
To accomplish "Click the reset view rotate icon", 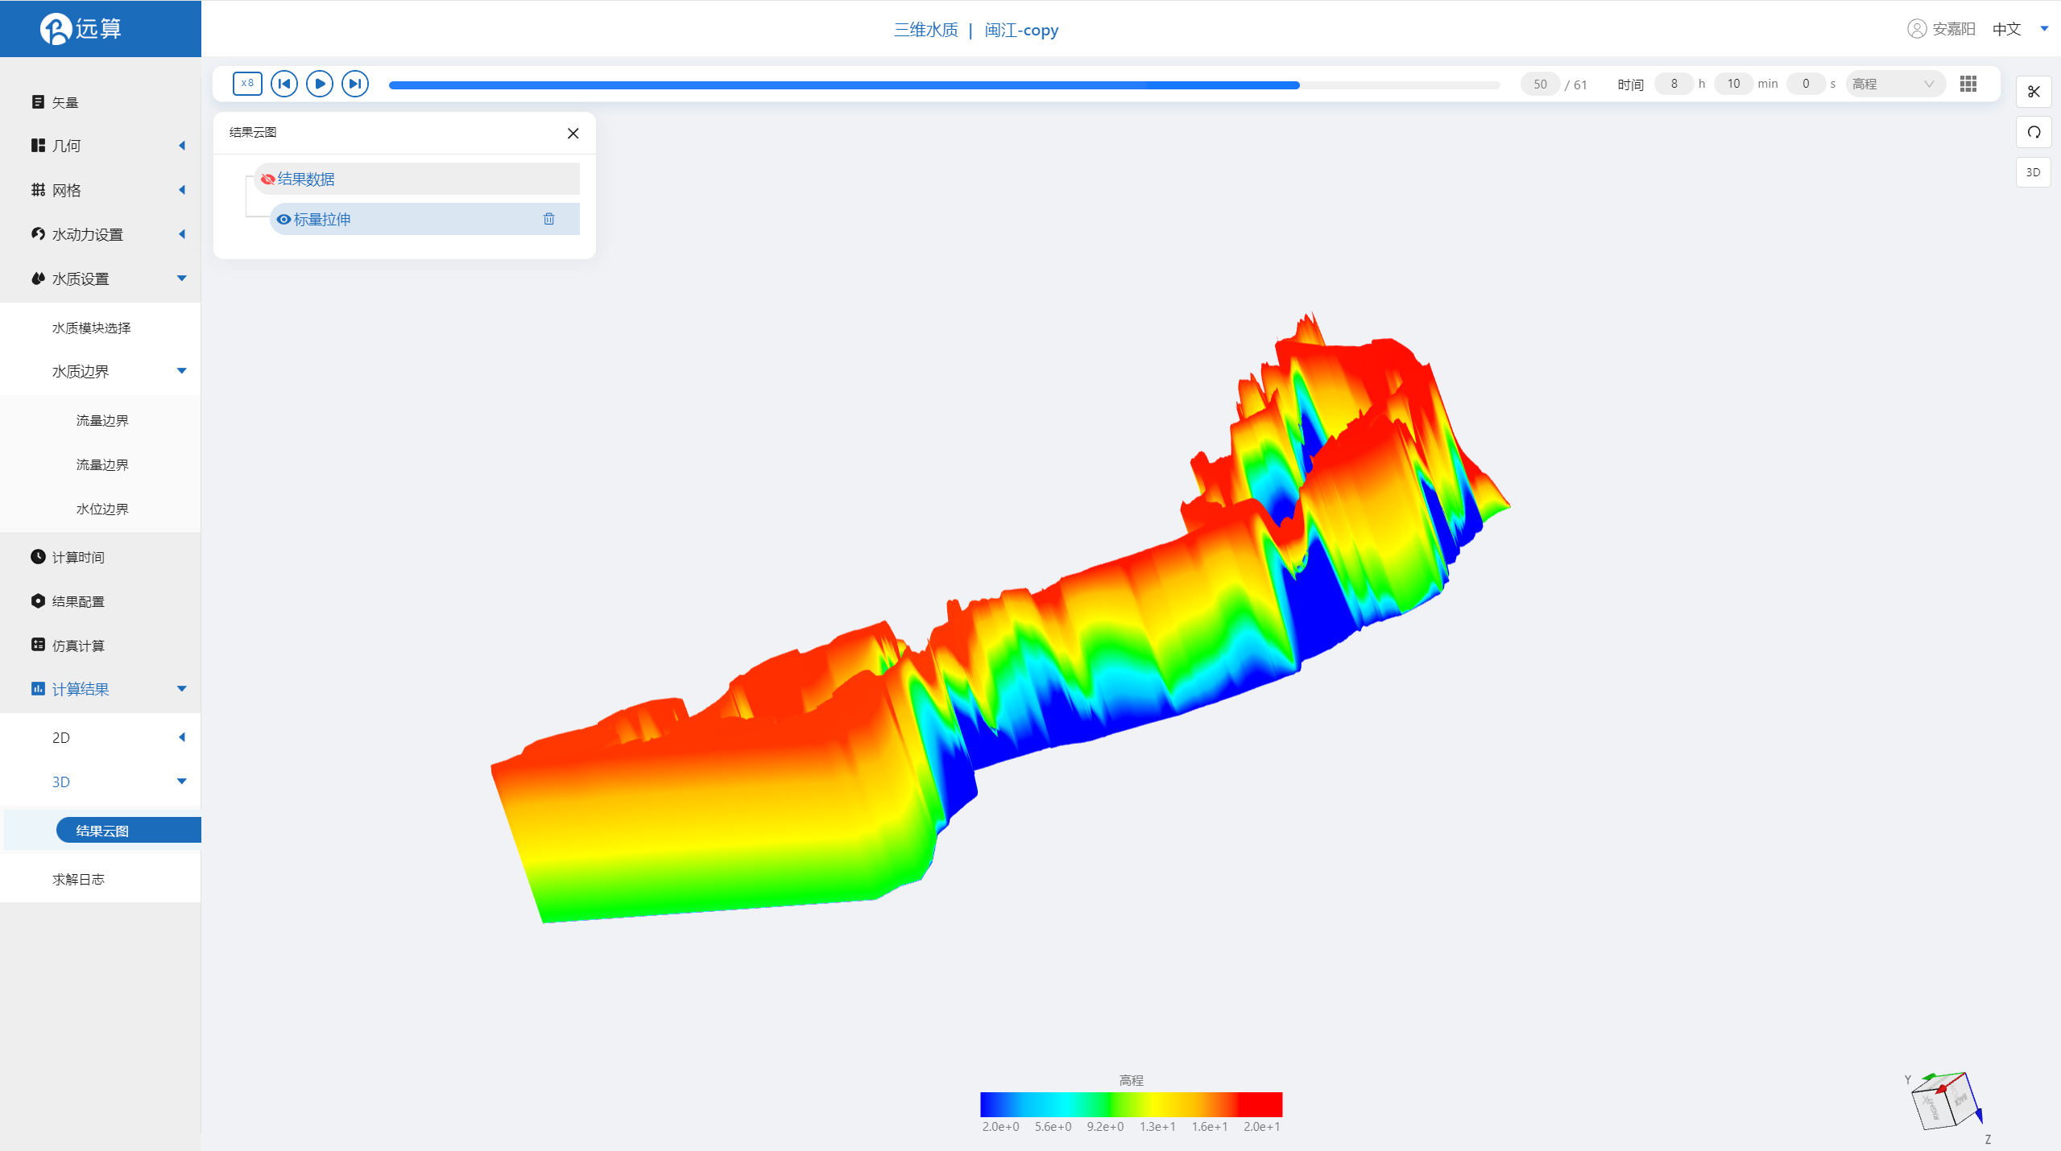I will tap(2034, 132).
